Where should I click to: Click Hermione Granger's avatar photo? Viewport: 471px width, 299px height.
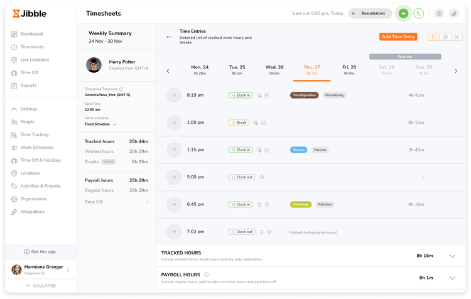pyautogui.click(x=16, y=270)
